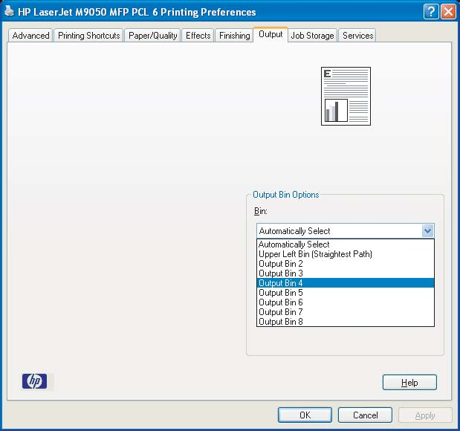Screen dimensions: 460x431
Task: Open the Finishing tab
Action: tap(234, 36)
